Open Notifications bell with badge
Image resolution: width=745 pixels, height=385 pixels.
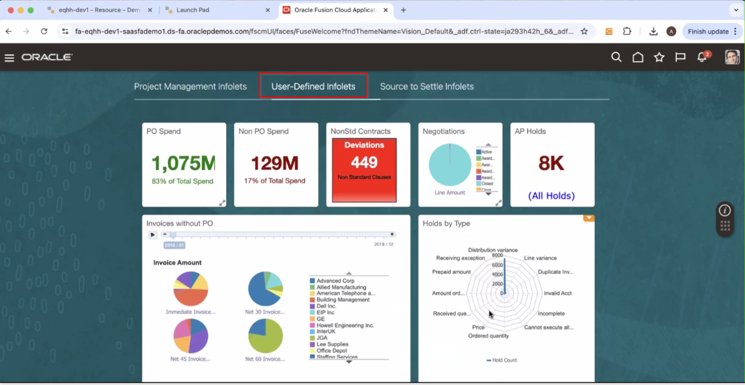pyautogui.click(x=702, y=57)
